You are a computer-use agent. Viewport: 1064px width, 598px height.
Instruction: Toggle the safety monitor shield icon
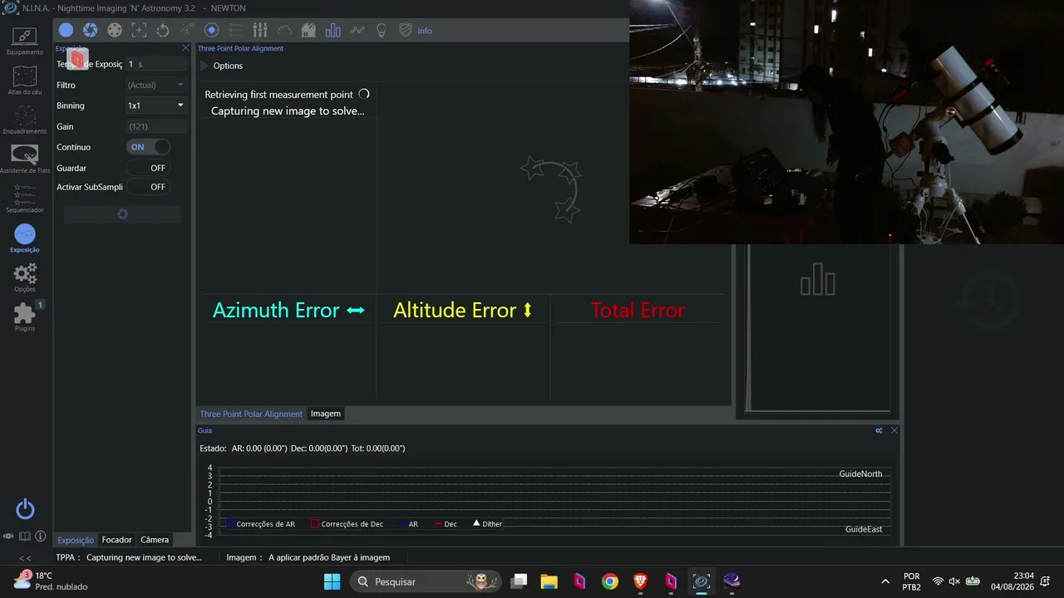click(x=406, y=30)
